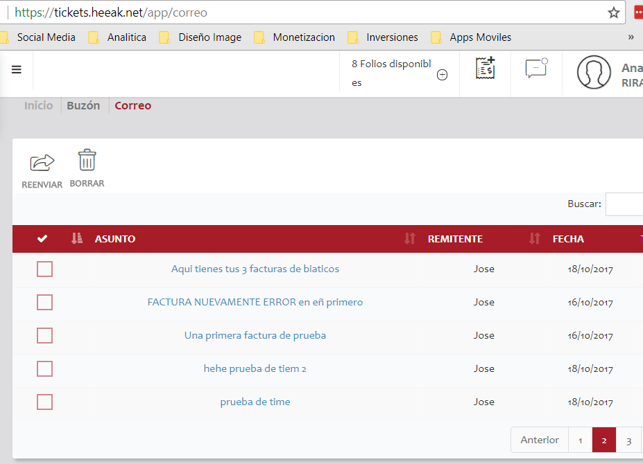Image resolution: width=643 pixels, height=464 pixels.
Task: Open the Diseño Image bookmark folder
Action: coord(200,37)
